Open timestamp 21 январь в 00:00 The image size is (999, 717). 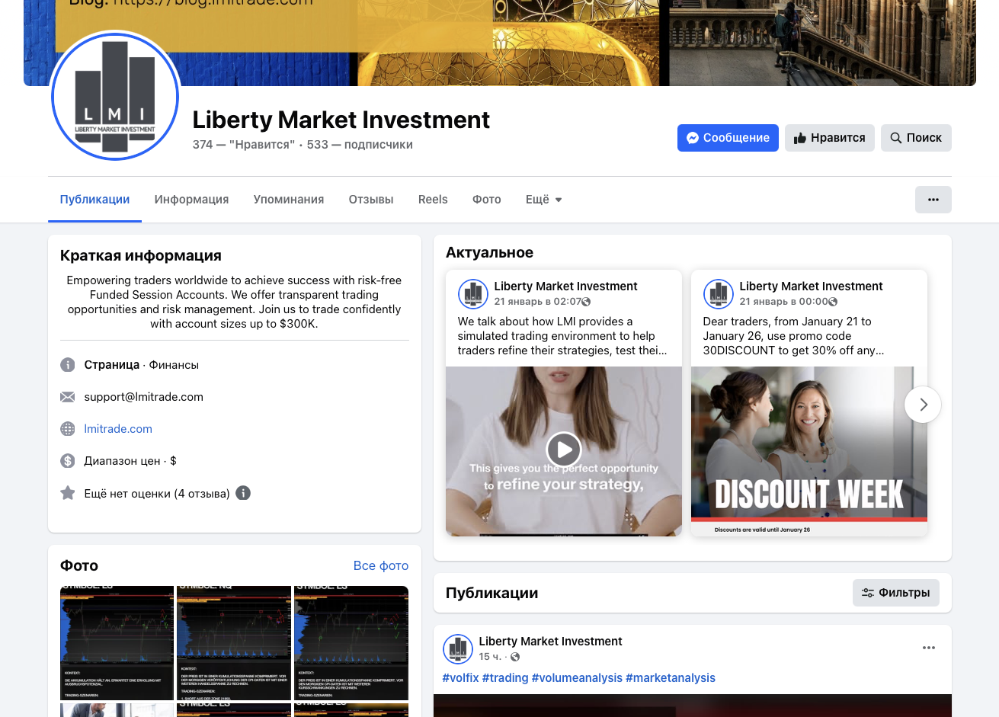click(783, 302)
